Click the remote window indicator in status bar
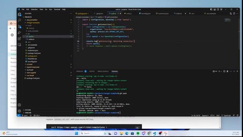Image resolution: width=243 pixels, height=137 pixels. pos(19,115)
